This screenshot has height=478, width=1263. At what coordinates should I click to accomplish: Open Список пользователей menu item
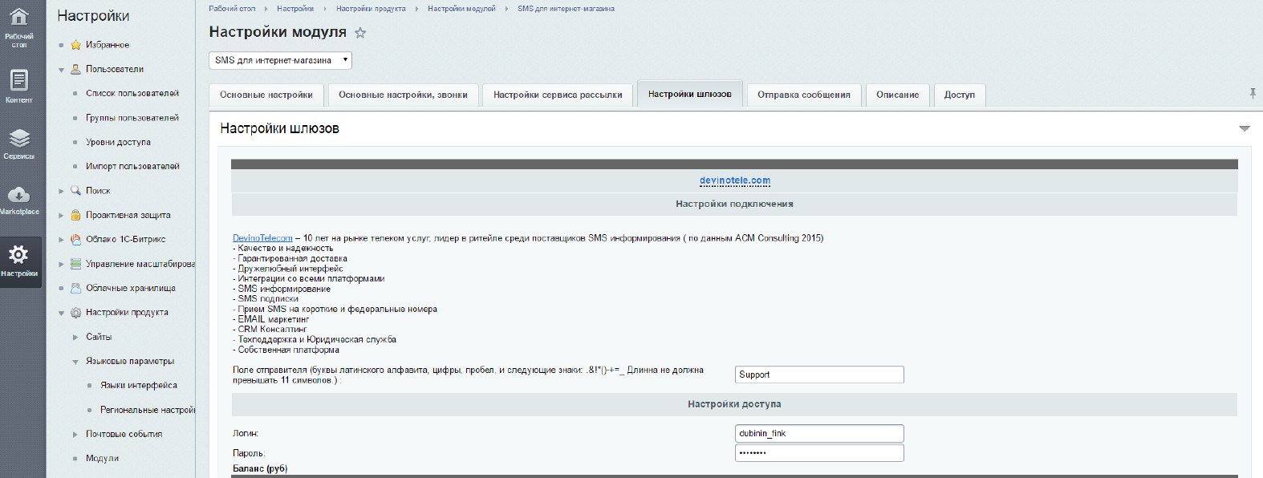point(132,93)
